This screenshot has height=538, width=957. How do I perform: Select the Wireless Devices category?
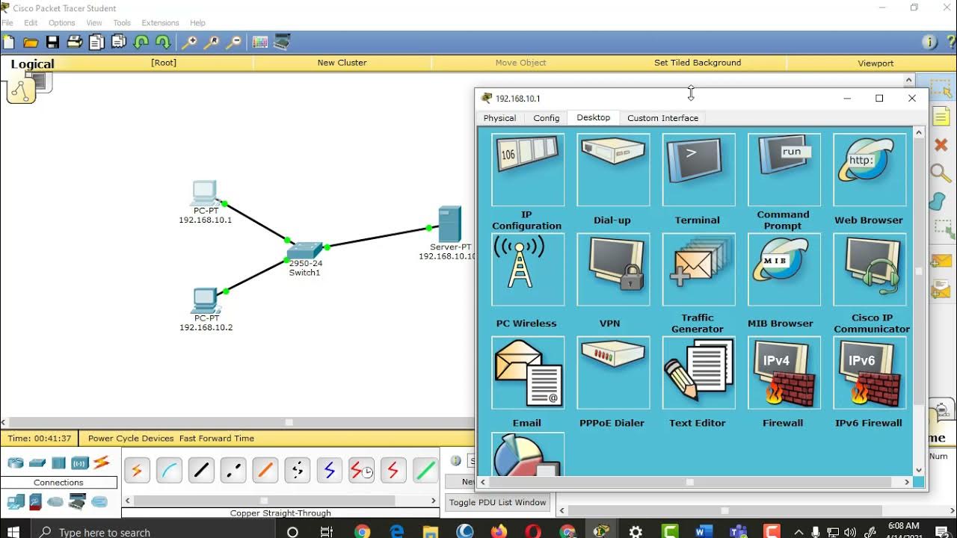[80, 463]
